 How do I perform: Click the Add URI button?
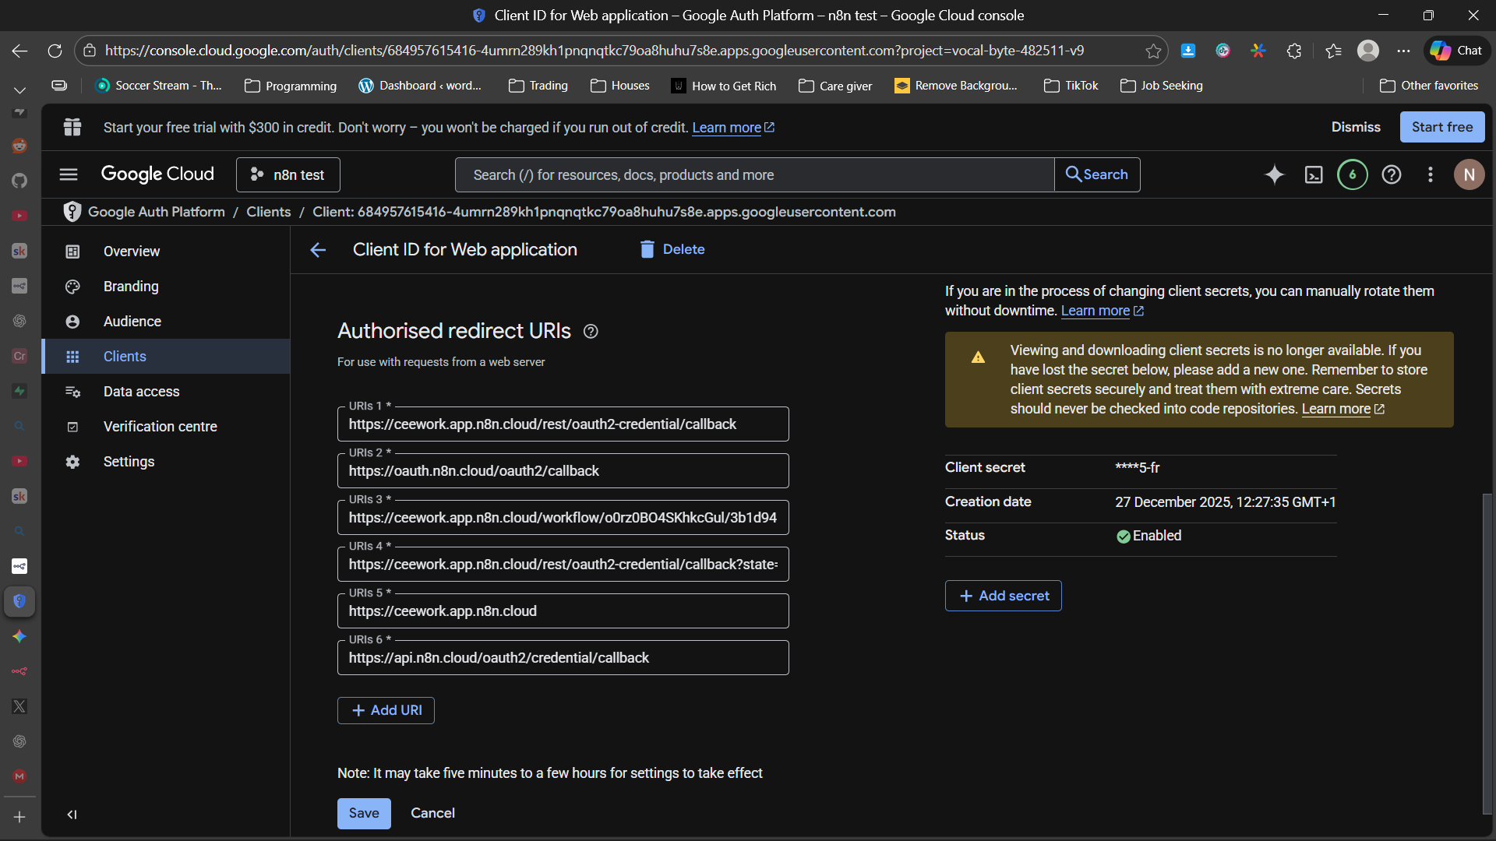click(386, 710)
